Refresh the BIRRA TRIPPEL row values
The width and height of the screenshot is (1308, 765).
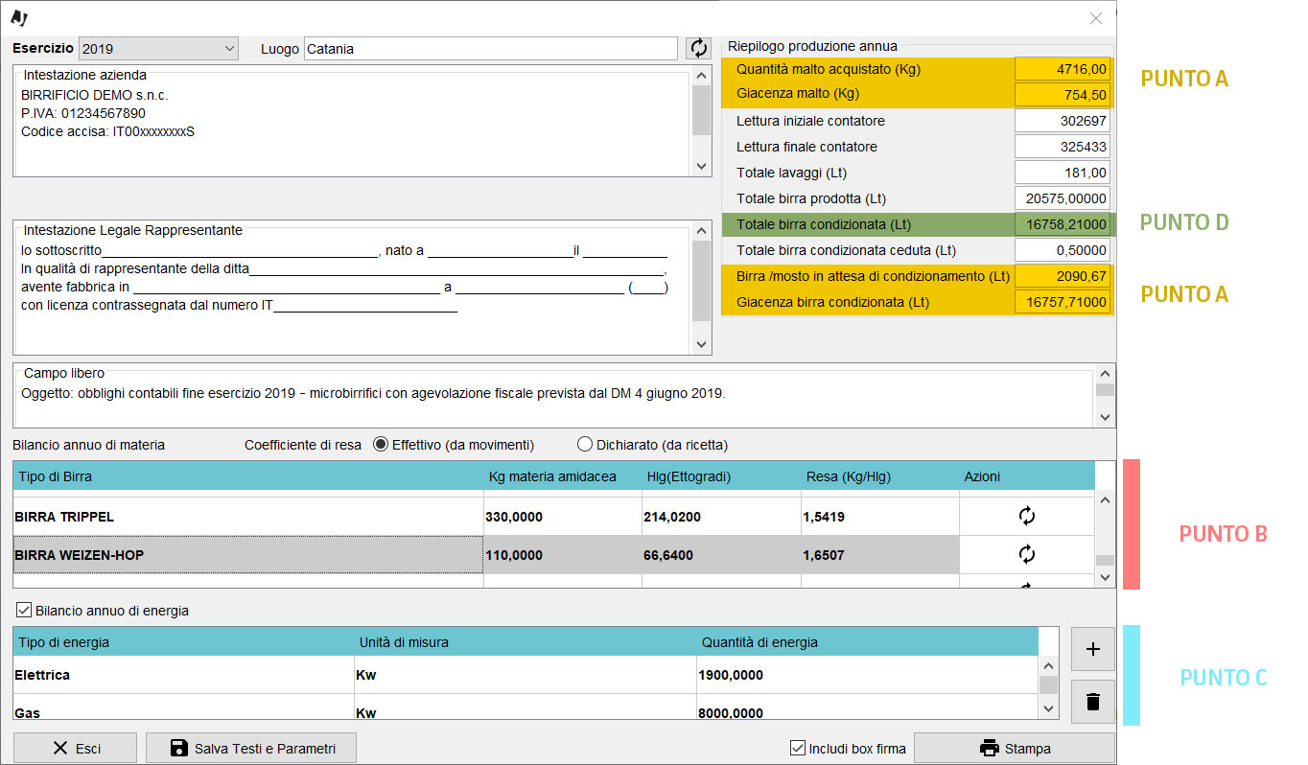point(1026,517)
